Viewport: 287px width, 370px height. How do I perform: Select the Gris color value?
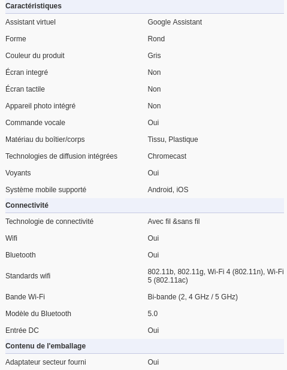coord(154,56)
